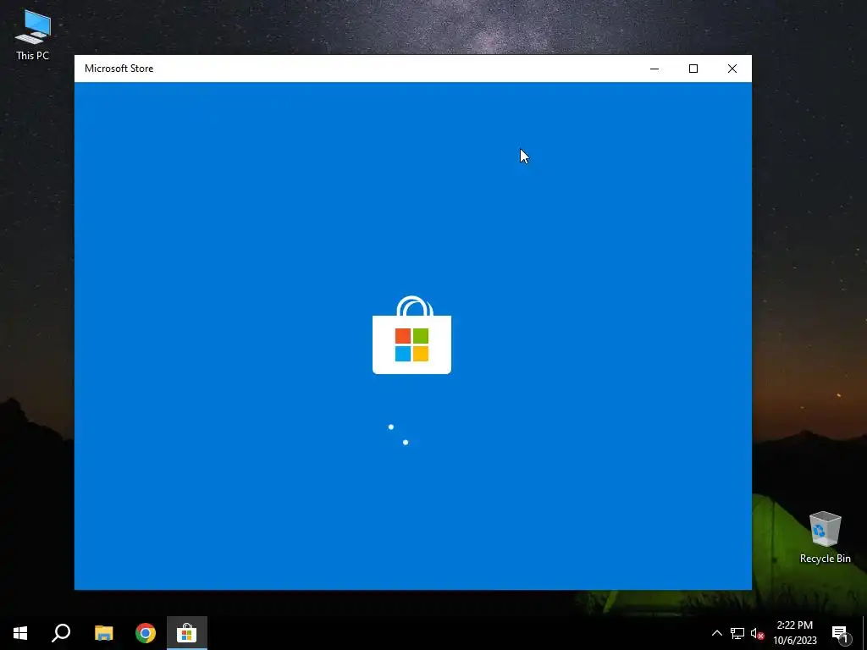
Task: Open the Action Center notifications icon
Action: pos(840,633)
